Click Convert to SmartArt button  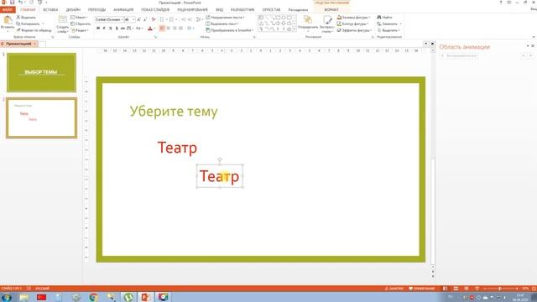tap(229, 30)
